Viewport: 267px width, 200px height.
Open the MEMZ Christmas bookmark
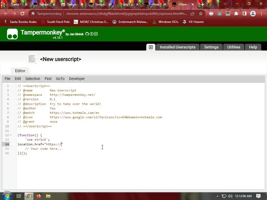point(91,22)
